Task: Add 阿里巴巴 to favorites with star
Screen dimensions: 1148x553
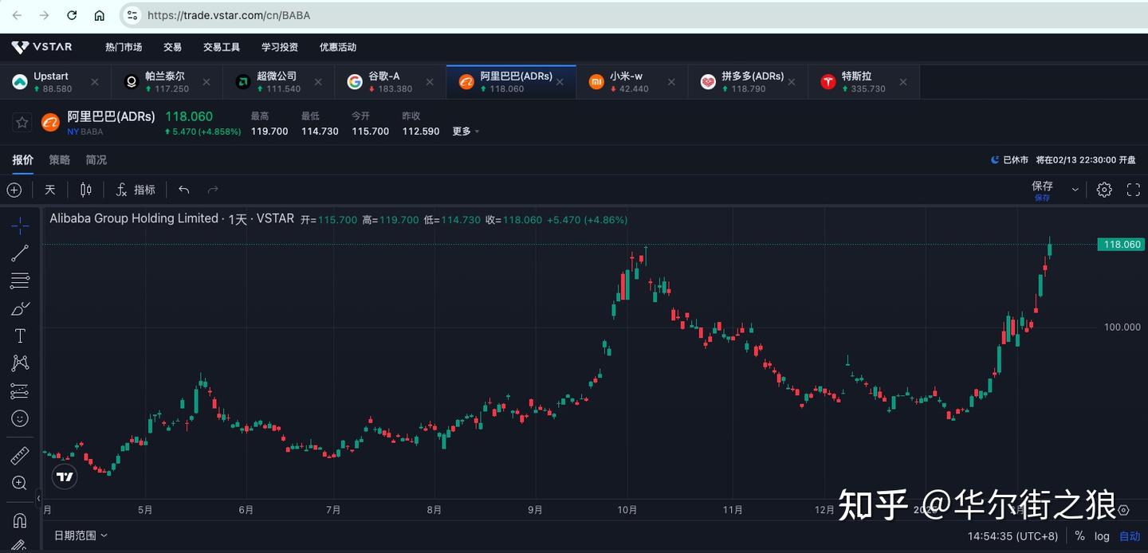Action: coord(22,123)
